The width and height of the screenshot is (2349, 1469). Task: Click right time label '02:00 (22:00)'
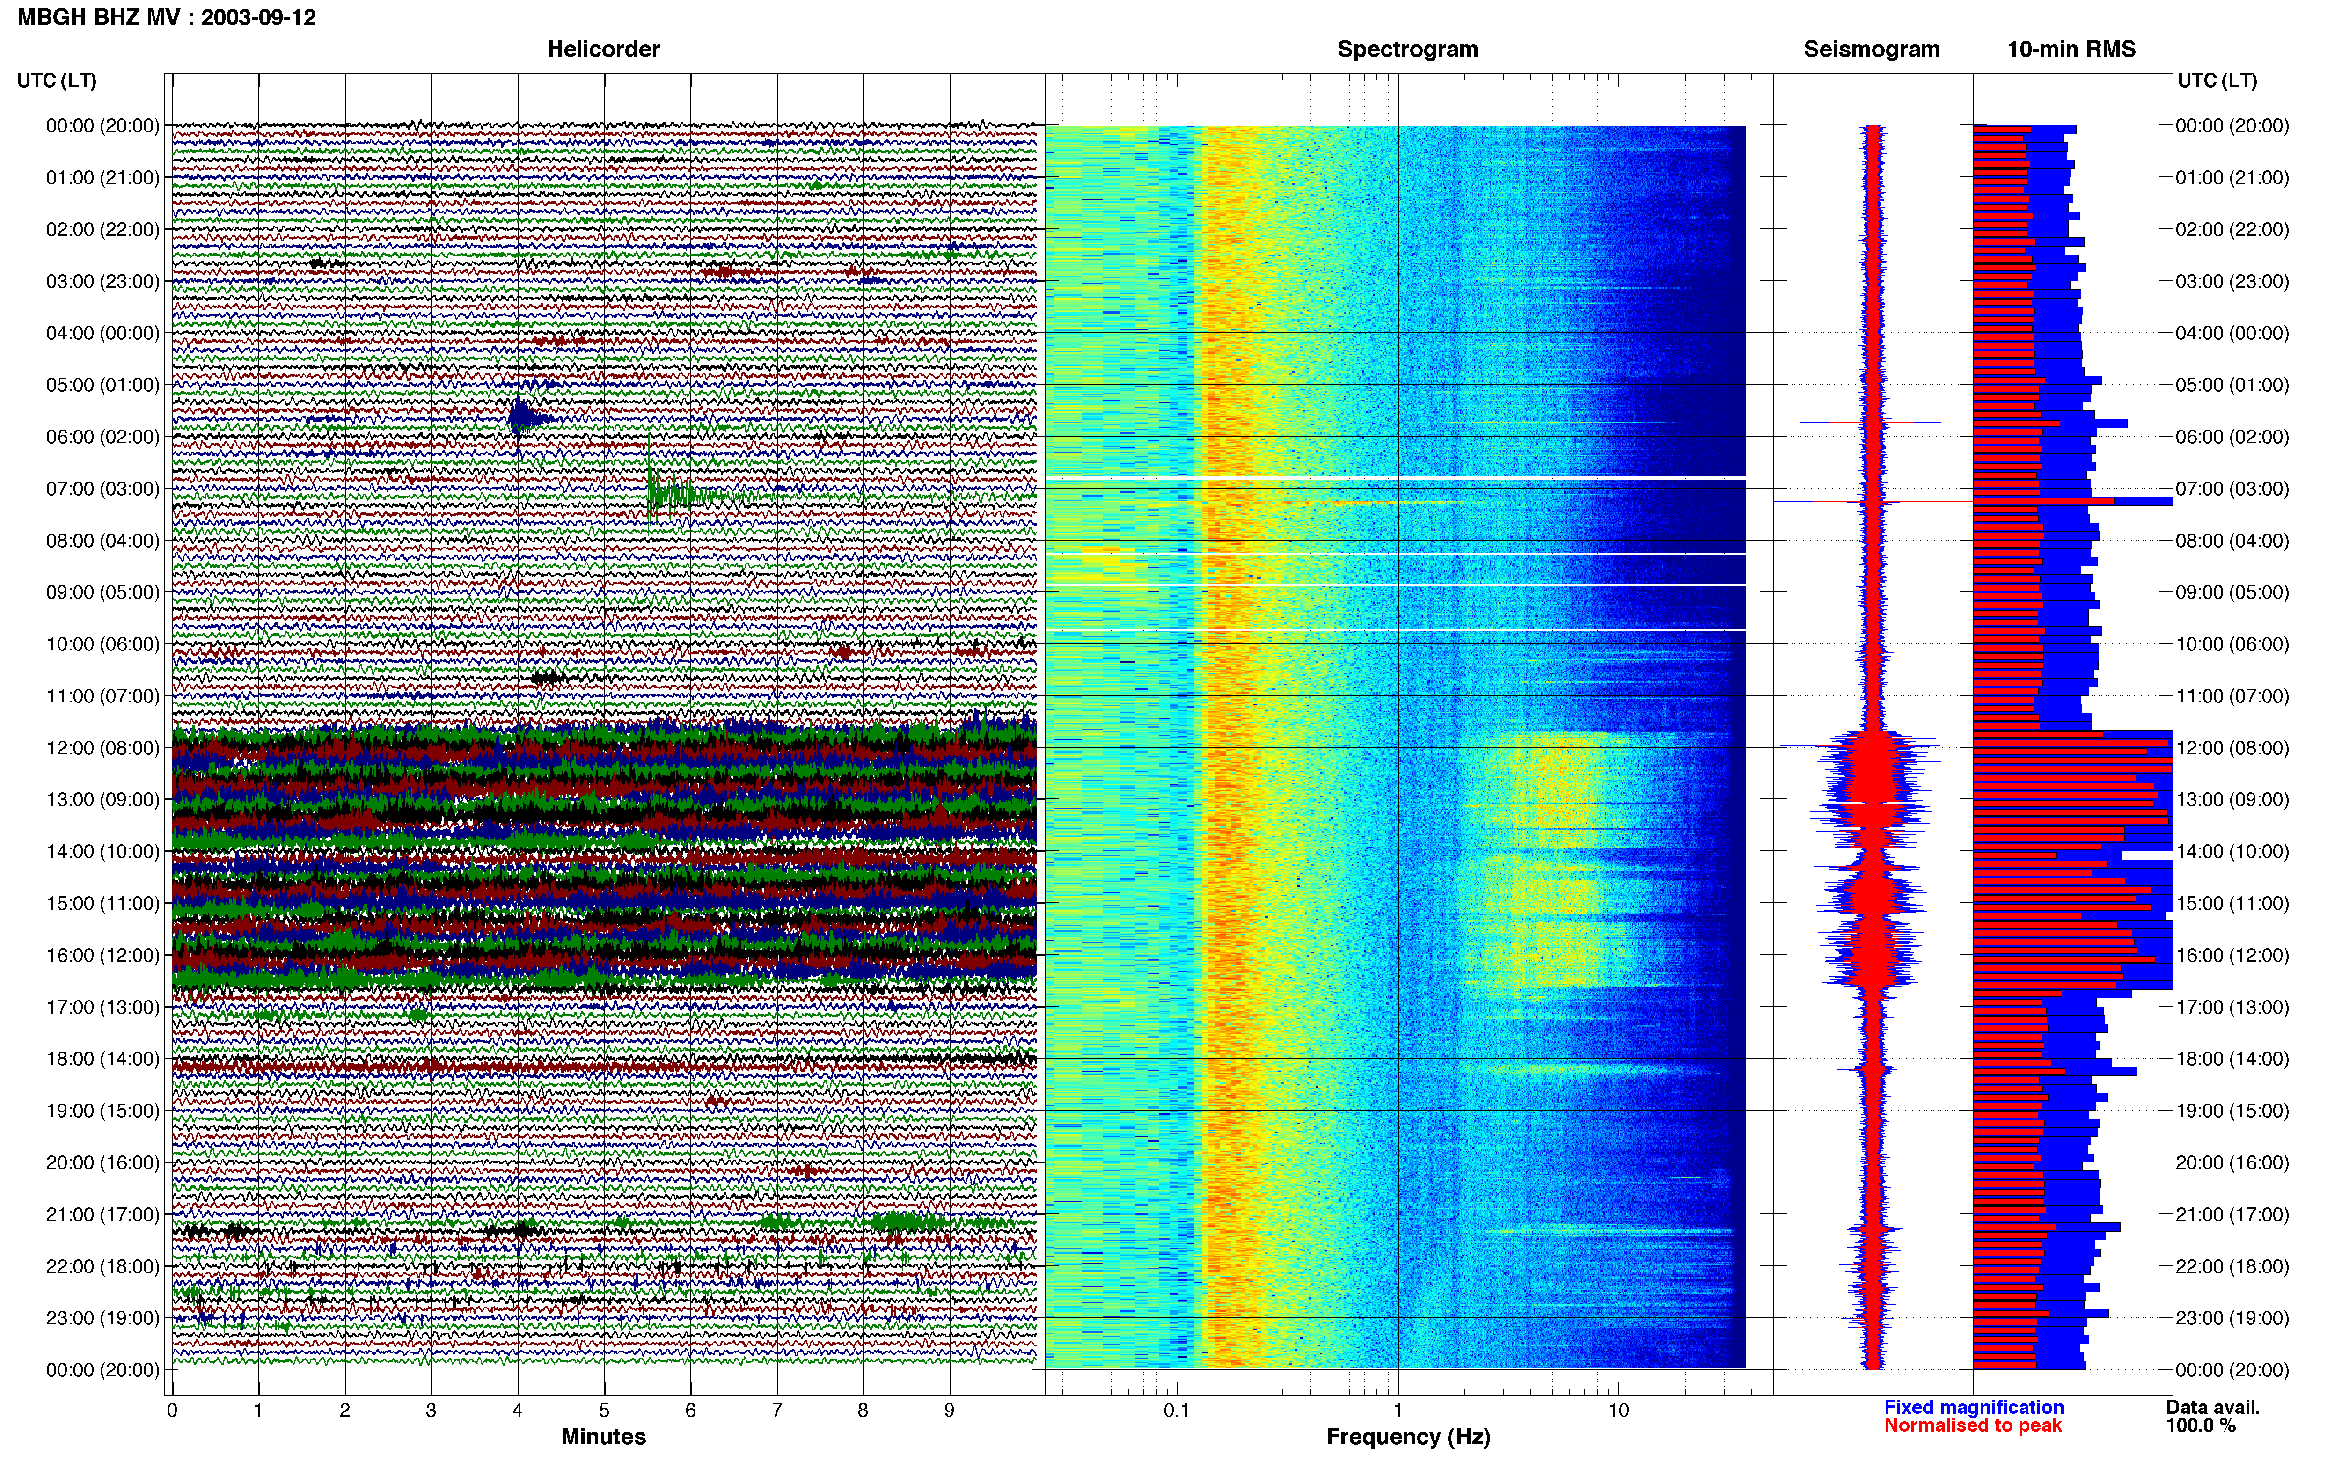coord(2232,230)
